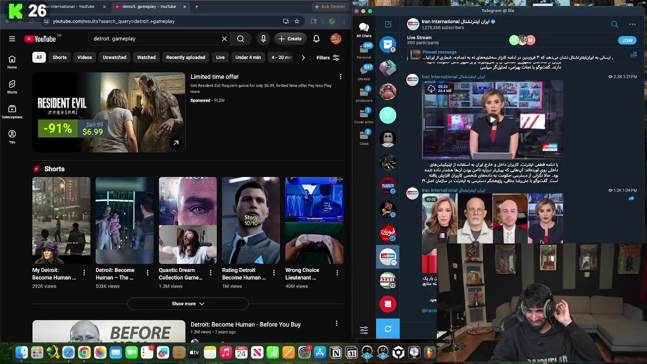The width and height of the screenshot is (647, 364).
Task: Expand Shorts with Show more
Action: [x=188, y=304]
